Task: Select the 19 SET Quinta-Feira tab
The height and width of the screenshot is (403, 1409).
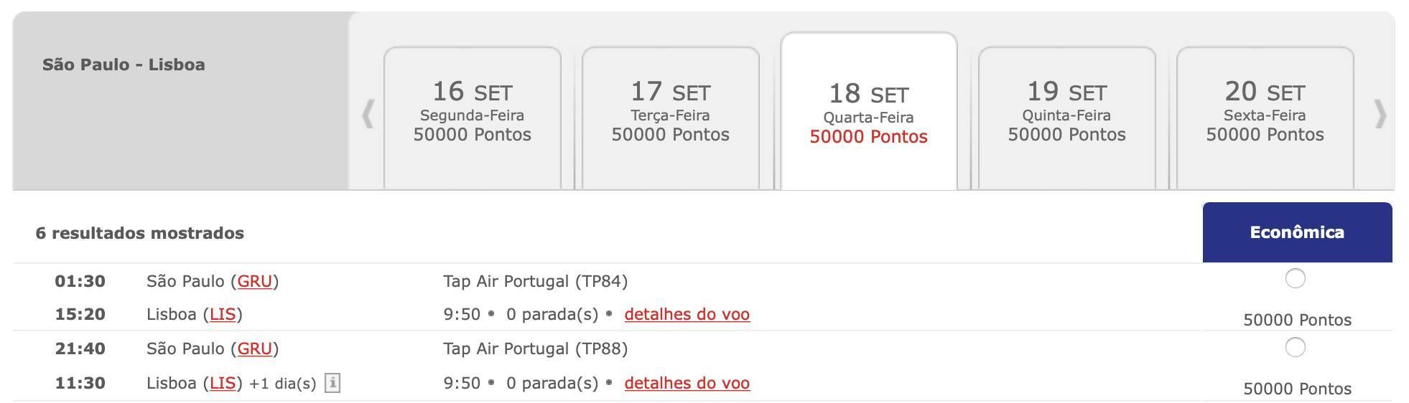Action: 1067,118
